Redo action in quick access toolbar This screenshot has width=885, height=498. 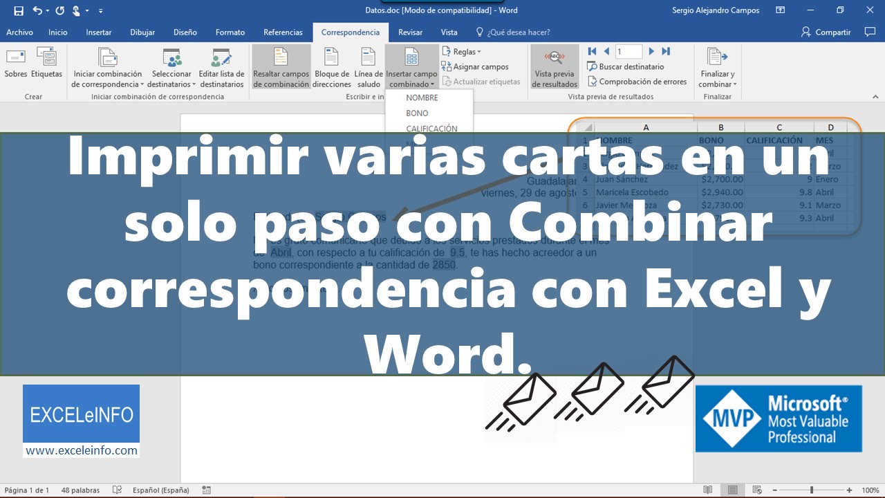(x=59, y=10)
